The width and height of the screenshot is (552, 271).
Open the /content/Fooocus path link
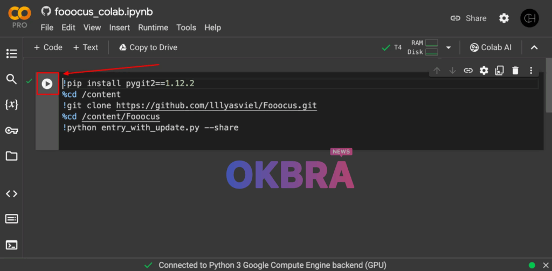pyautogui.click(x=121, y=116)
